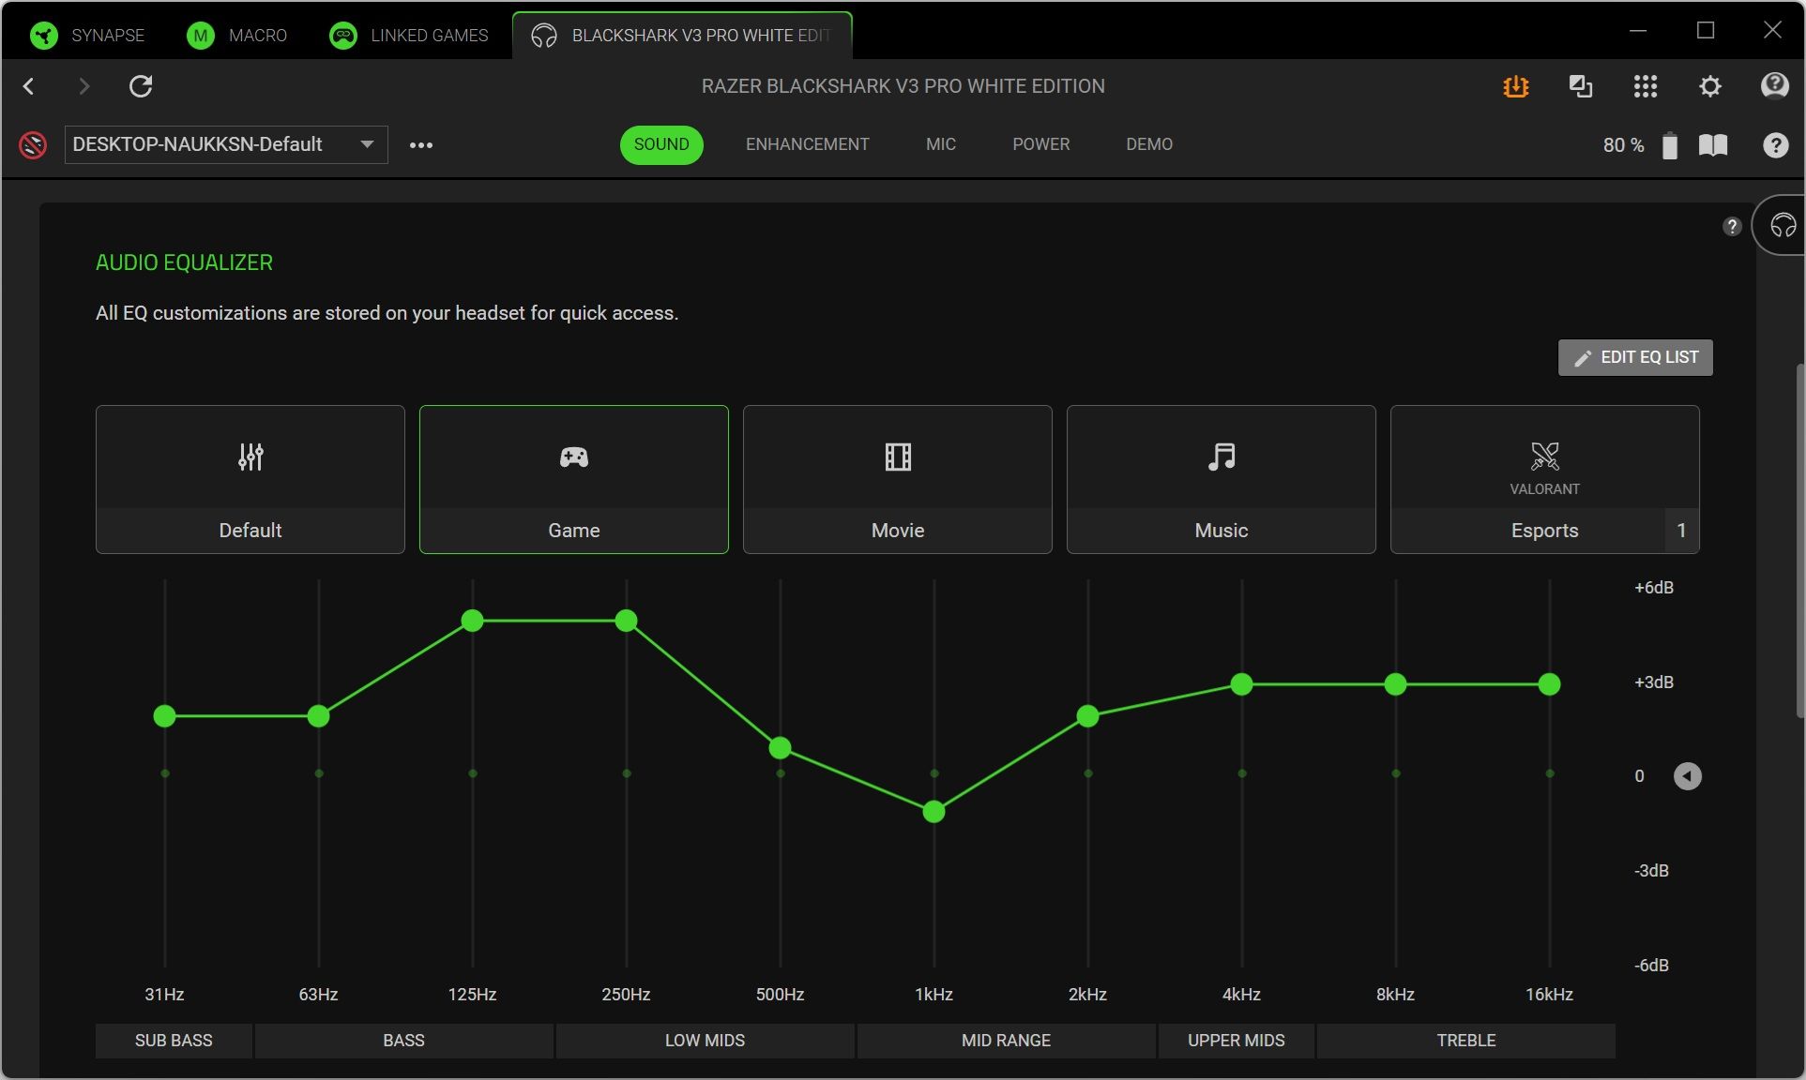
Task: Open Synapse settings via the gear icon
Action: click(1709, 86)
